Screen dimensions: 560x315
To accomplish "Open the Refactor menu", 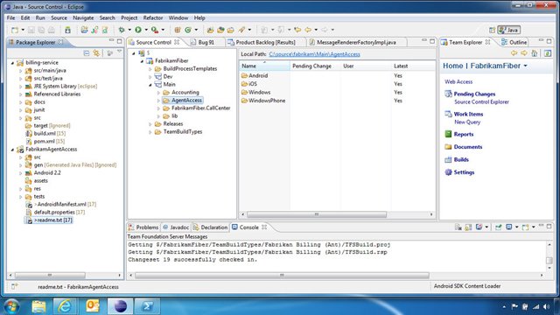I will (x=153, y=17).
